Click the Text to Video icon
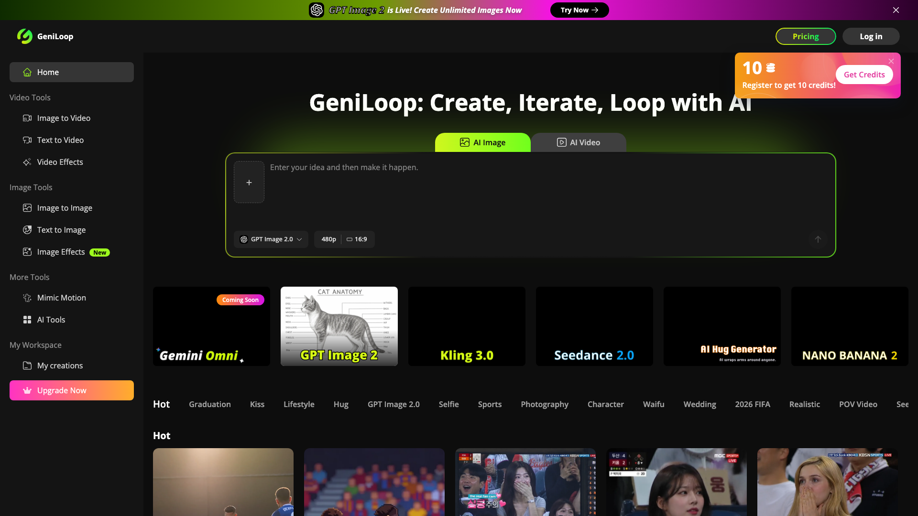Image resolution: width=918 pixels, height=516 pixels. (x=27, y=140)
